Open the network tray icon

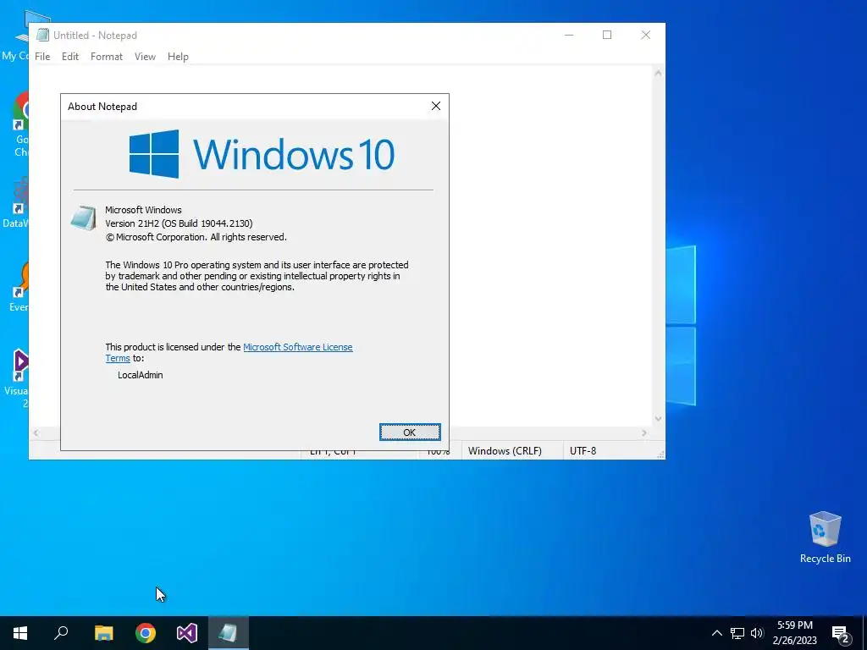pos(737,633)
